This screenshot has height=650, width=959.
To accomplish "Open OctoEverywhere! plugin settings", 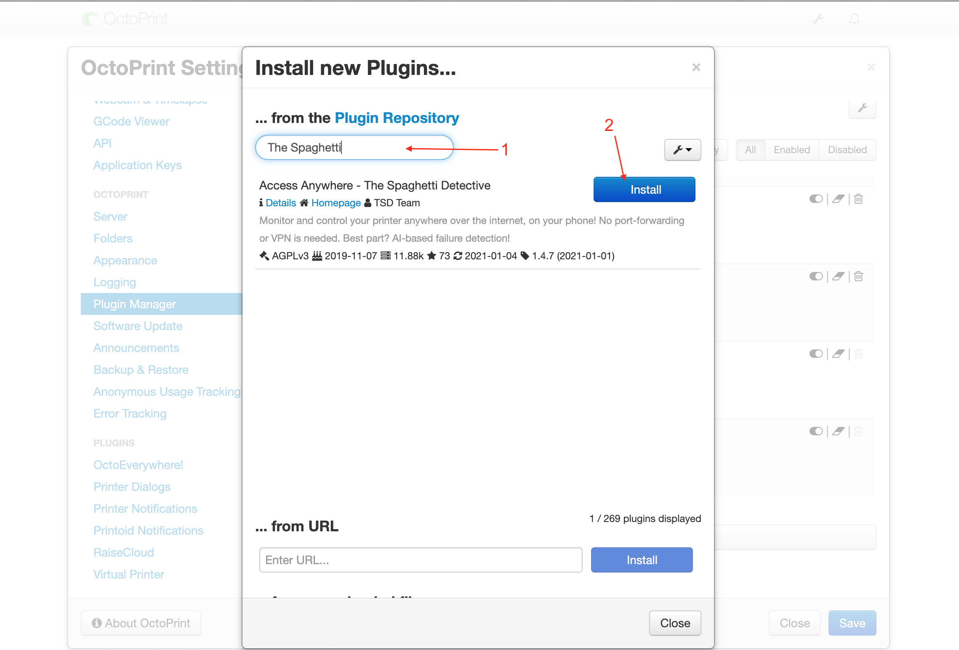I will pos(138,465).
